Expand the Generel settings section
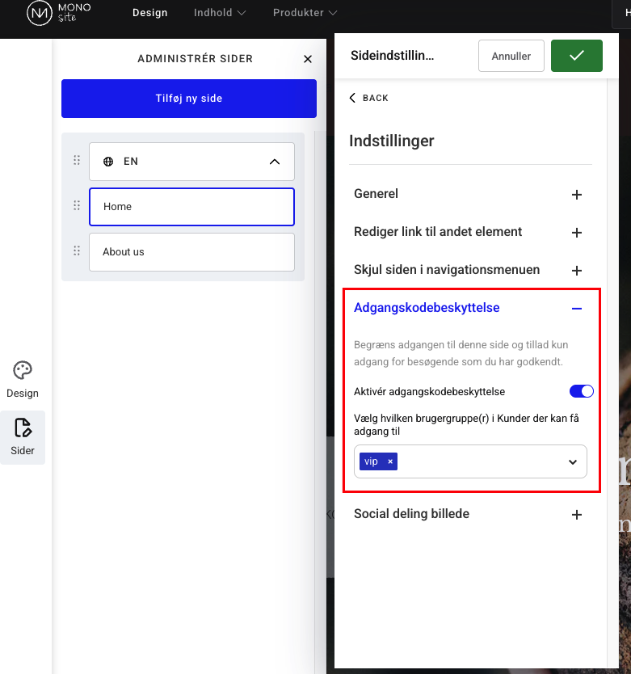This screenshot has width=631, height=674. [576, 195]
